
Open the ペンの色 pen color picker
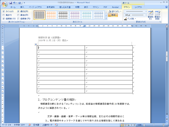pos(130,19)
